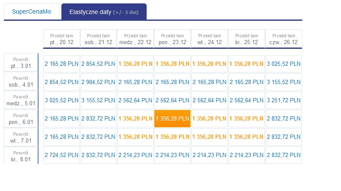Pick 2 165,28 PLN for 23.12 returning 4.01

pyautogui.click(x=173, y=82)
